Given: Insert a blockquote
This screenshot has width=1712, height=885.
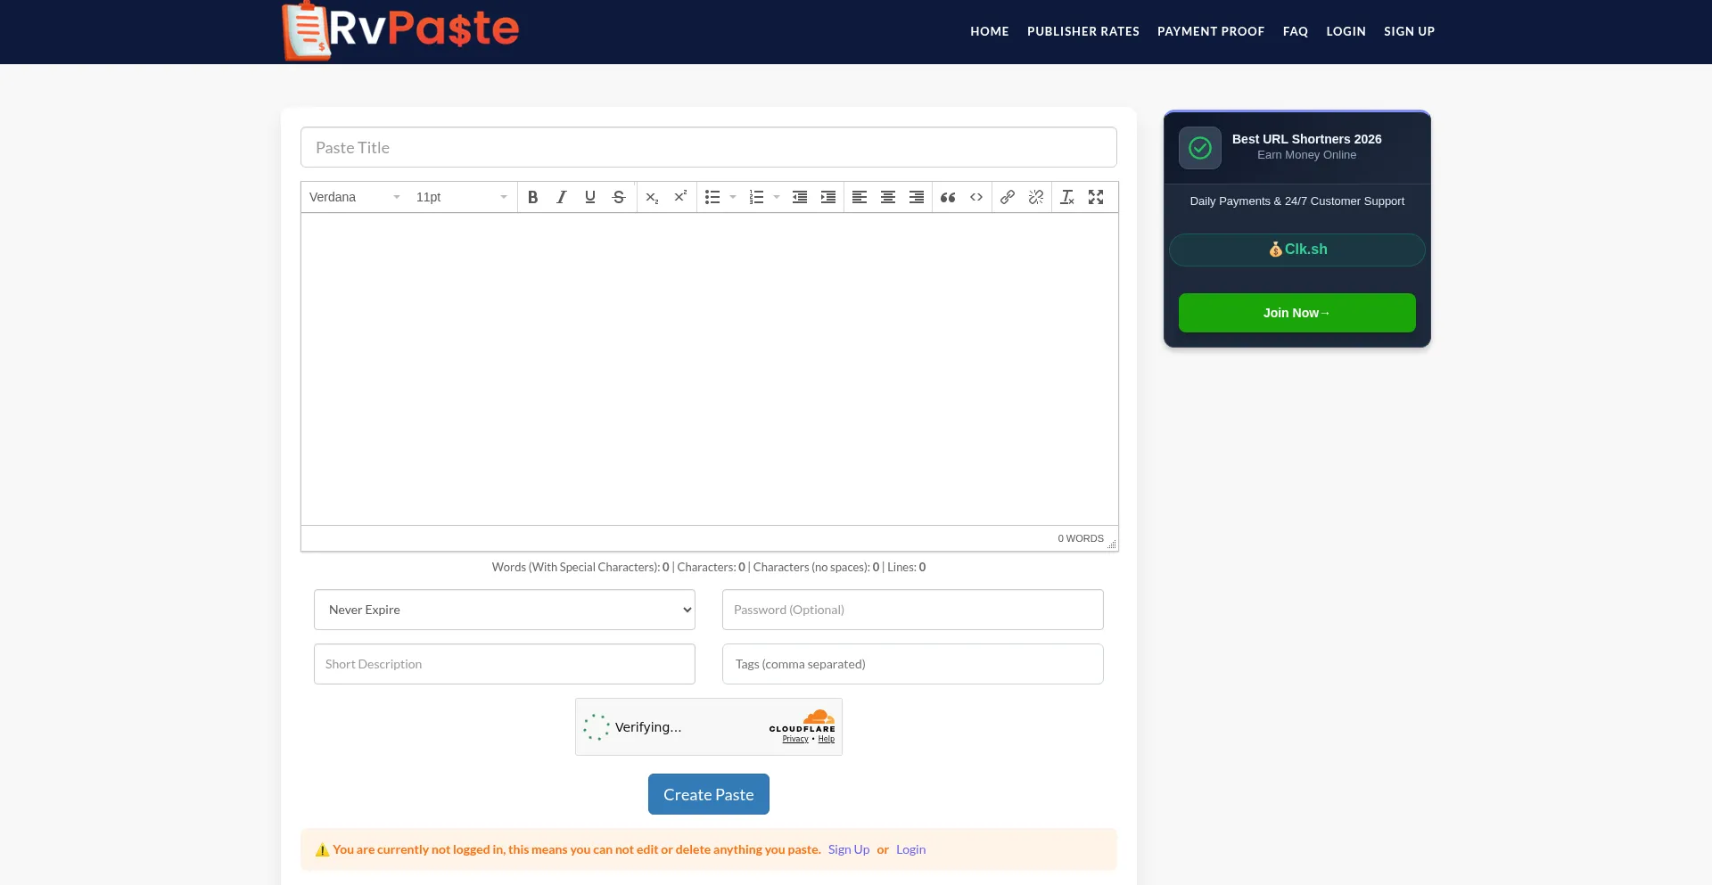Looking at the screenshot, I should tap(948, 197).
